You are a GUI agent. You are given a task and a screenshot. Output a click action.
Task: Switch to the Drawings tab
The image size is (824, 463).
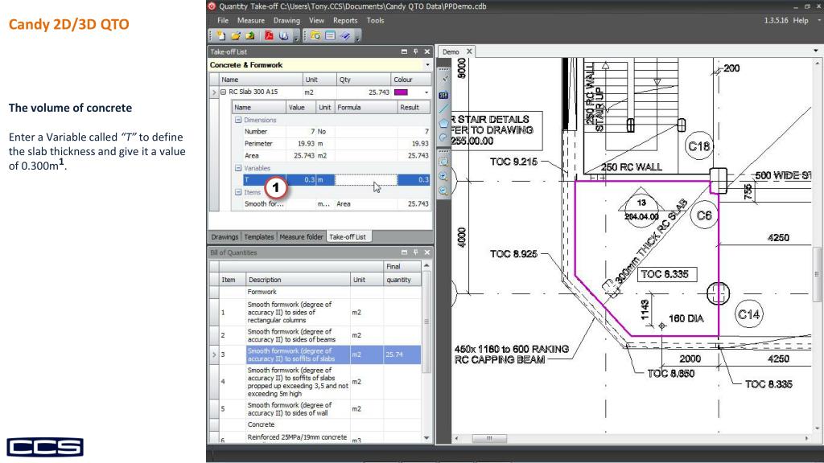[x=225, y=237]
